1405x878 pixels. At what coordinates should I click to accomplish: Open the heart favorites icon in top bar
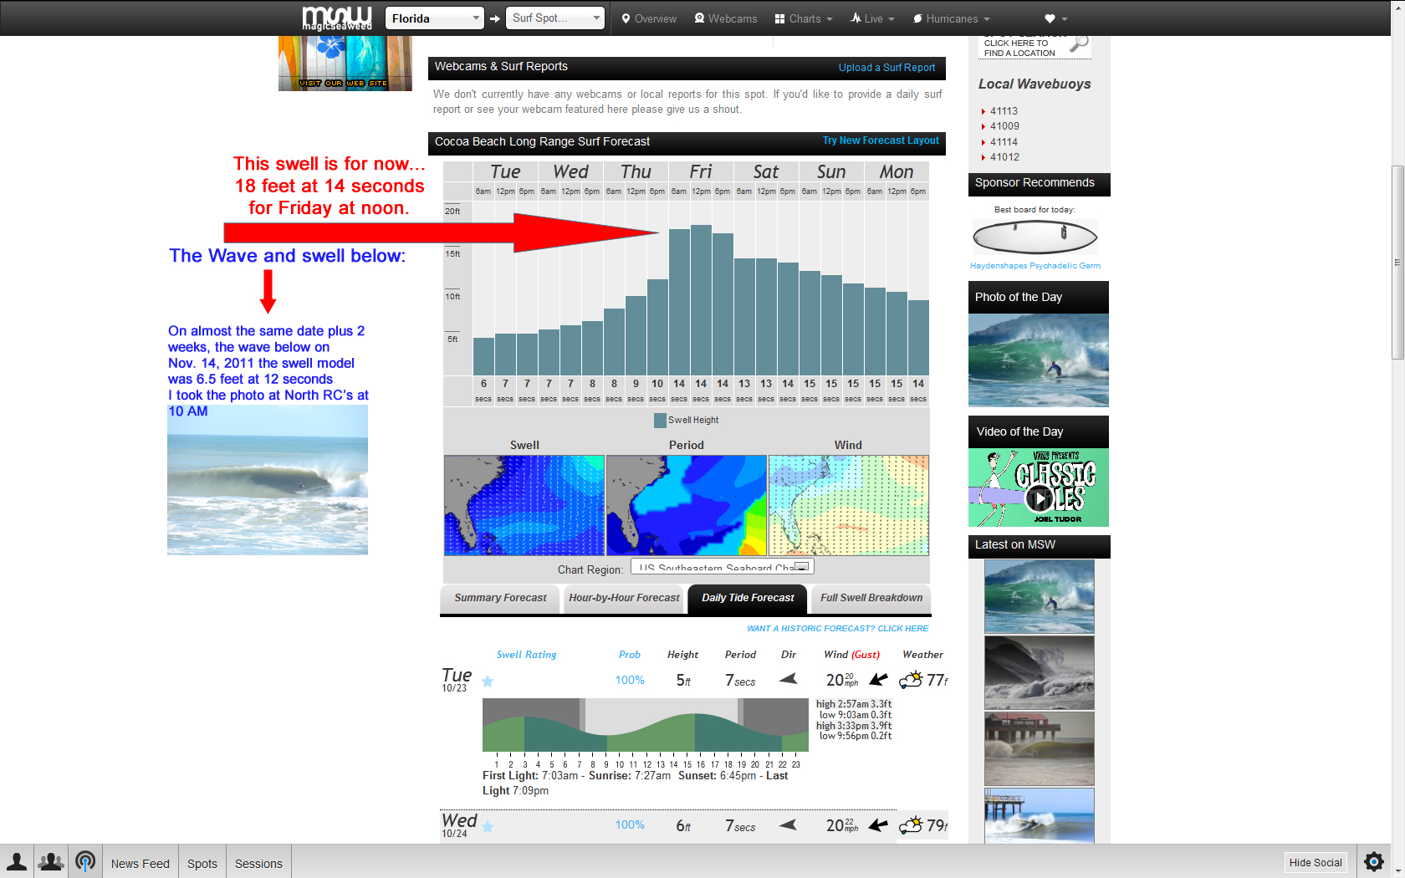[1050, 18]
